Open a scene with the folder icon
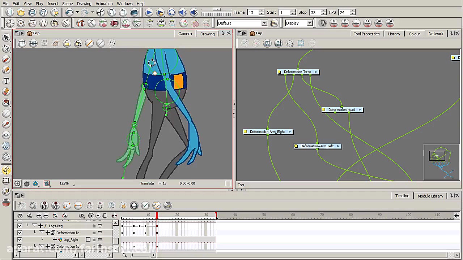463x260 pixels. pos(21,13)
